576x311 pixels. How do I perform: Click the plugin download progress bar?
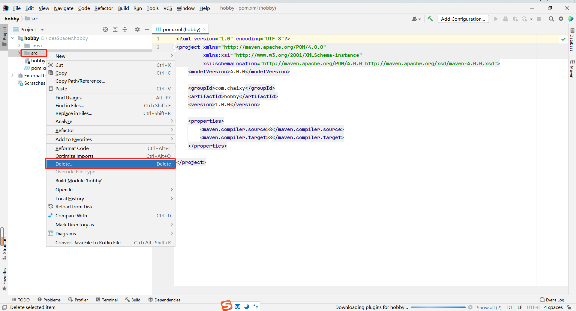coord(438,307)
